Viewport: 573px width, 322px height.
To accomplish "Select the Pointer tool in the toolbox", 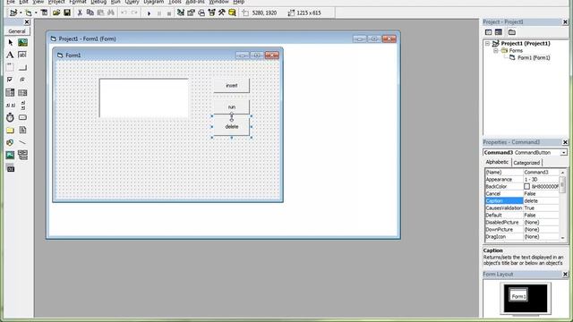I will point(10,43).
